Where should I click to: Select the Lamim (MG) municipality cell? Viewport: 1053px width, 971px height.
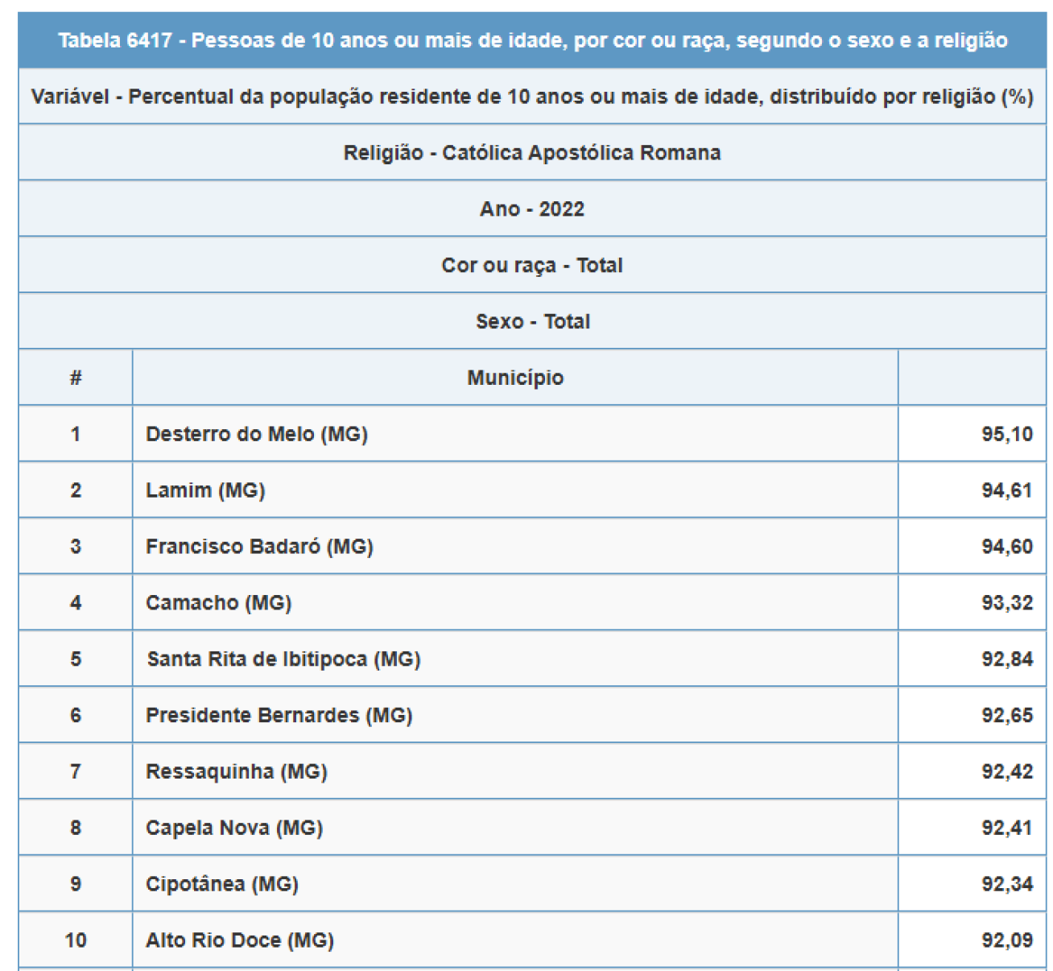click(205, 490)
